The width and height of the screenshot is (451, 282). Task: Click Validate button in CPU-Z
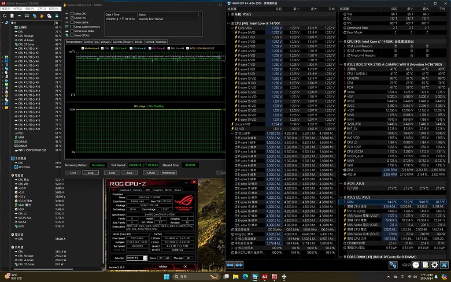(x=163, y=266)
